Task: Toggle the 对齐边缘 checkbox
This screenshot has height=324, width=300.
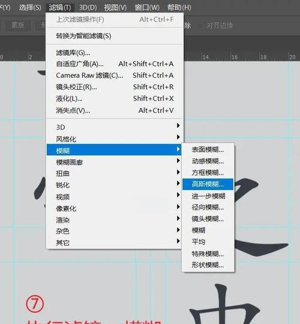Action: [x=200, y=26]
